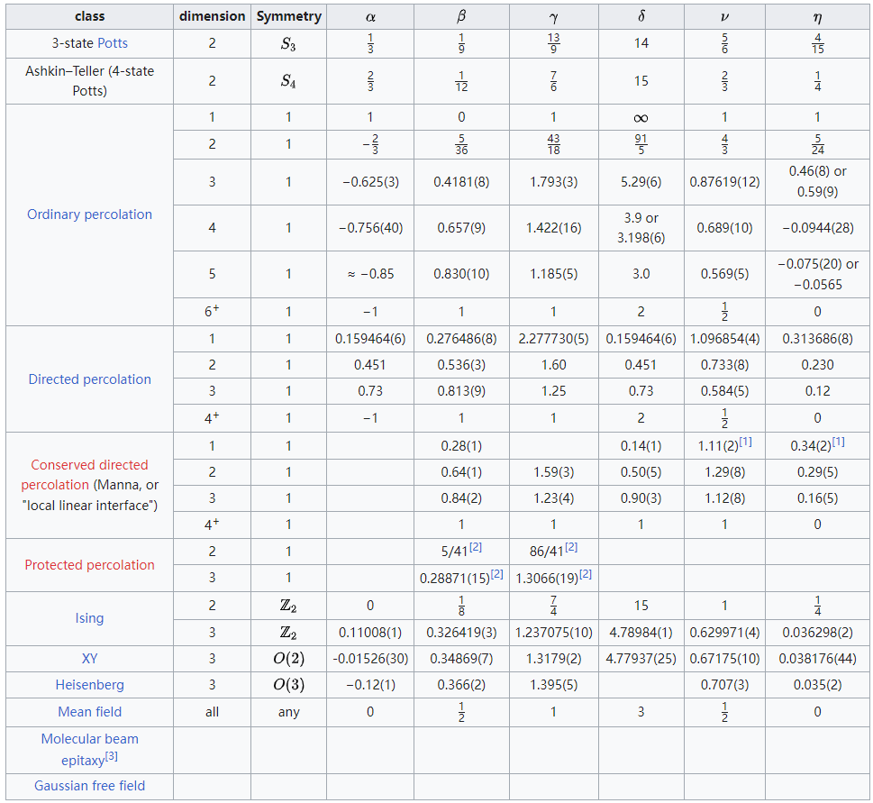
Task: Click reference [2] beside 1.3066(19)
Action: tap(586, 573)
